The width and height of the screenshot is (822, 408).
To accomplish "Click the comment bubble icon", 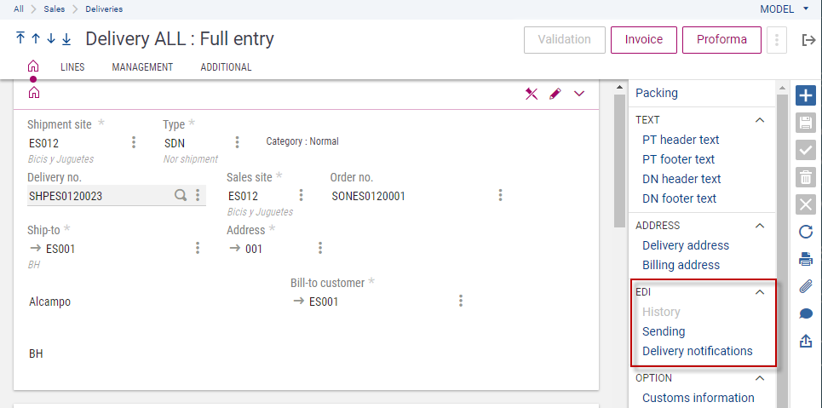I will 805,313.
